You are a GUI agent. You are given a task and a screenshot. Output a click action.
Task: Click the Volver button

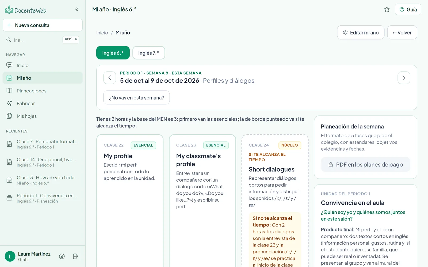402,33
